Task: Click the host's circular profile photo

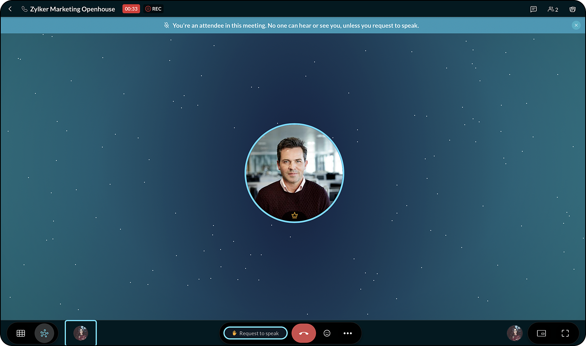Action: (x=294, y=173)
